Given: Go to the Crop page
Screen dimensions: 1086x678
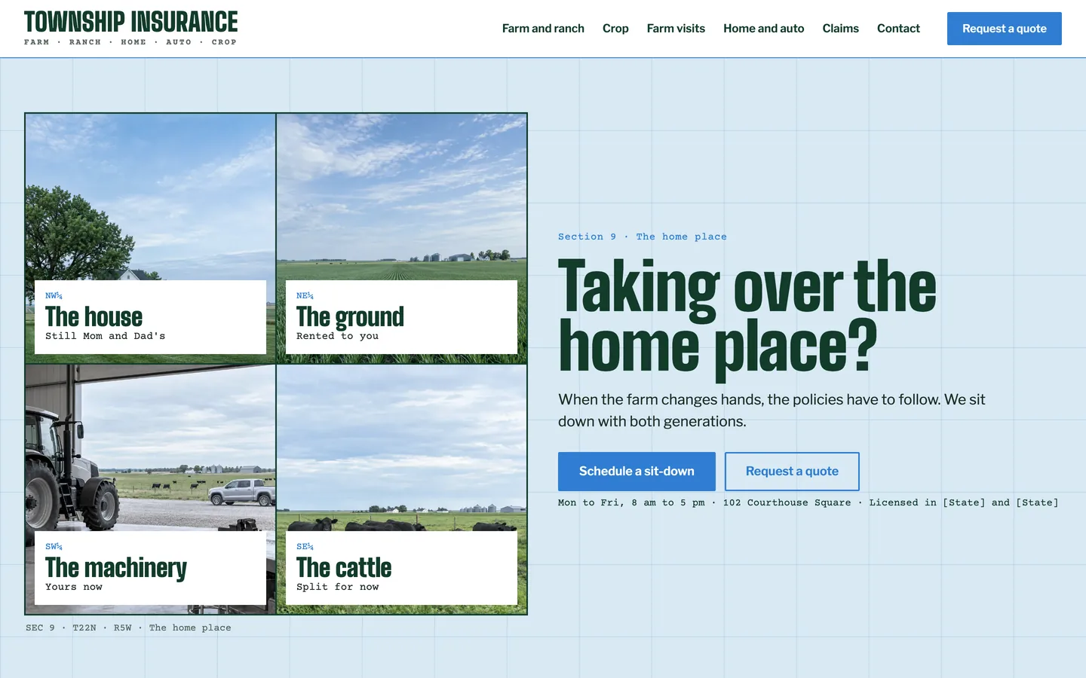Looking at the screenshot, I should pos(615,29).
